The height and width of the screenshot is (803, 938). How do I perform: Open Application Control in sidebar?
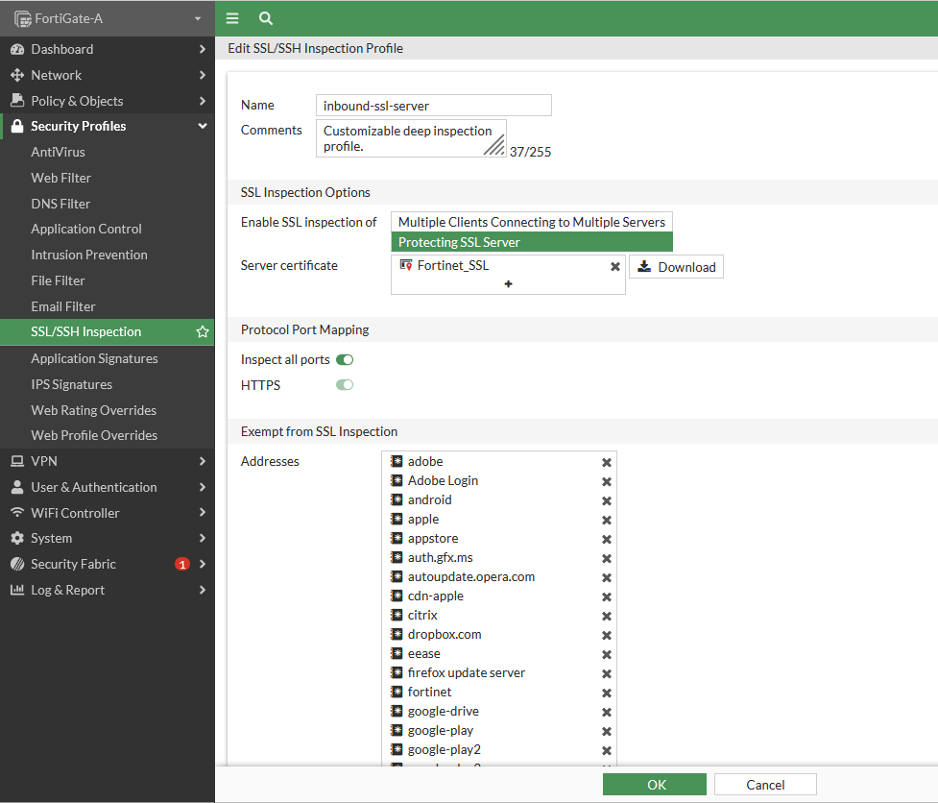point(86,229)
